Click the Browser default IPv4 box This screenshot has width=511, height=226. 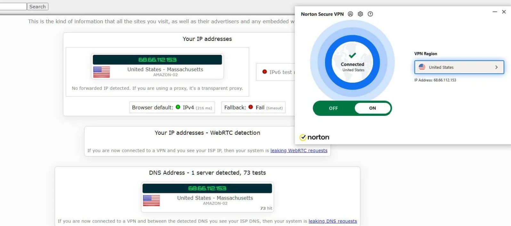[x=172, y=108]
